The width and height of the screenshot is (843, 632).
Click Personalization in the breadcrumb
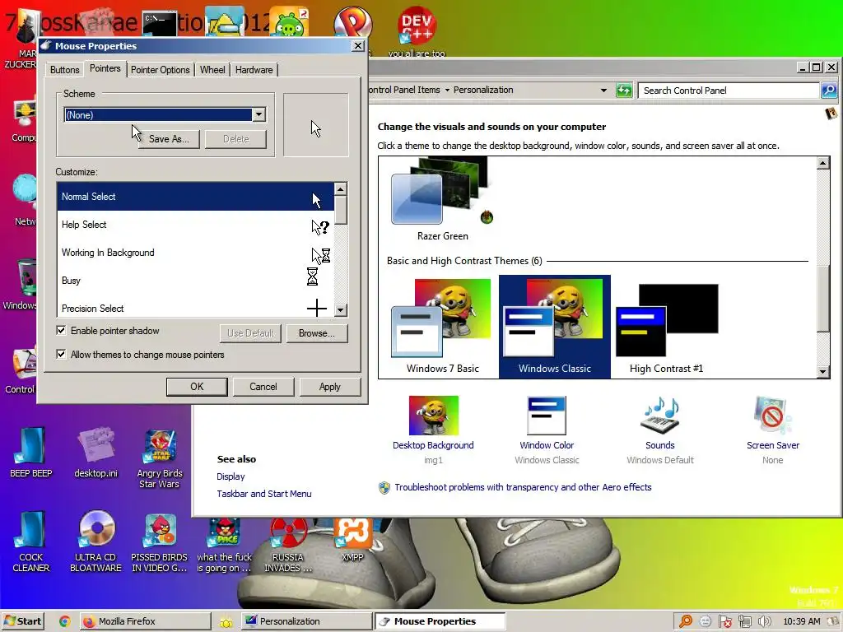coord(483,90)
